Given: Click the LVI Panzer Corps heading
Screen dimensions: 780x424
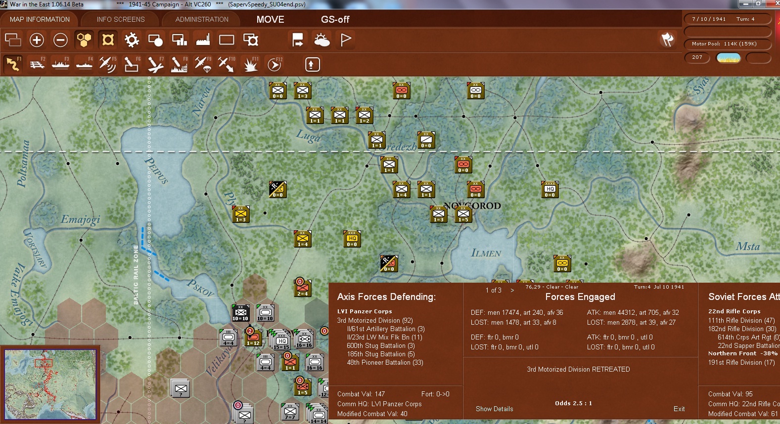Looking at the screenshot, I should pos(365,311).
